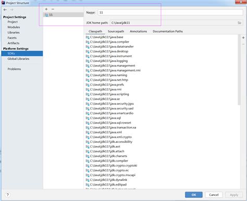Close the Project Structure dialog

(x=241, y=2)
